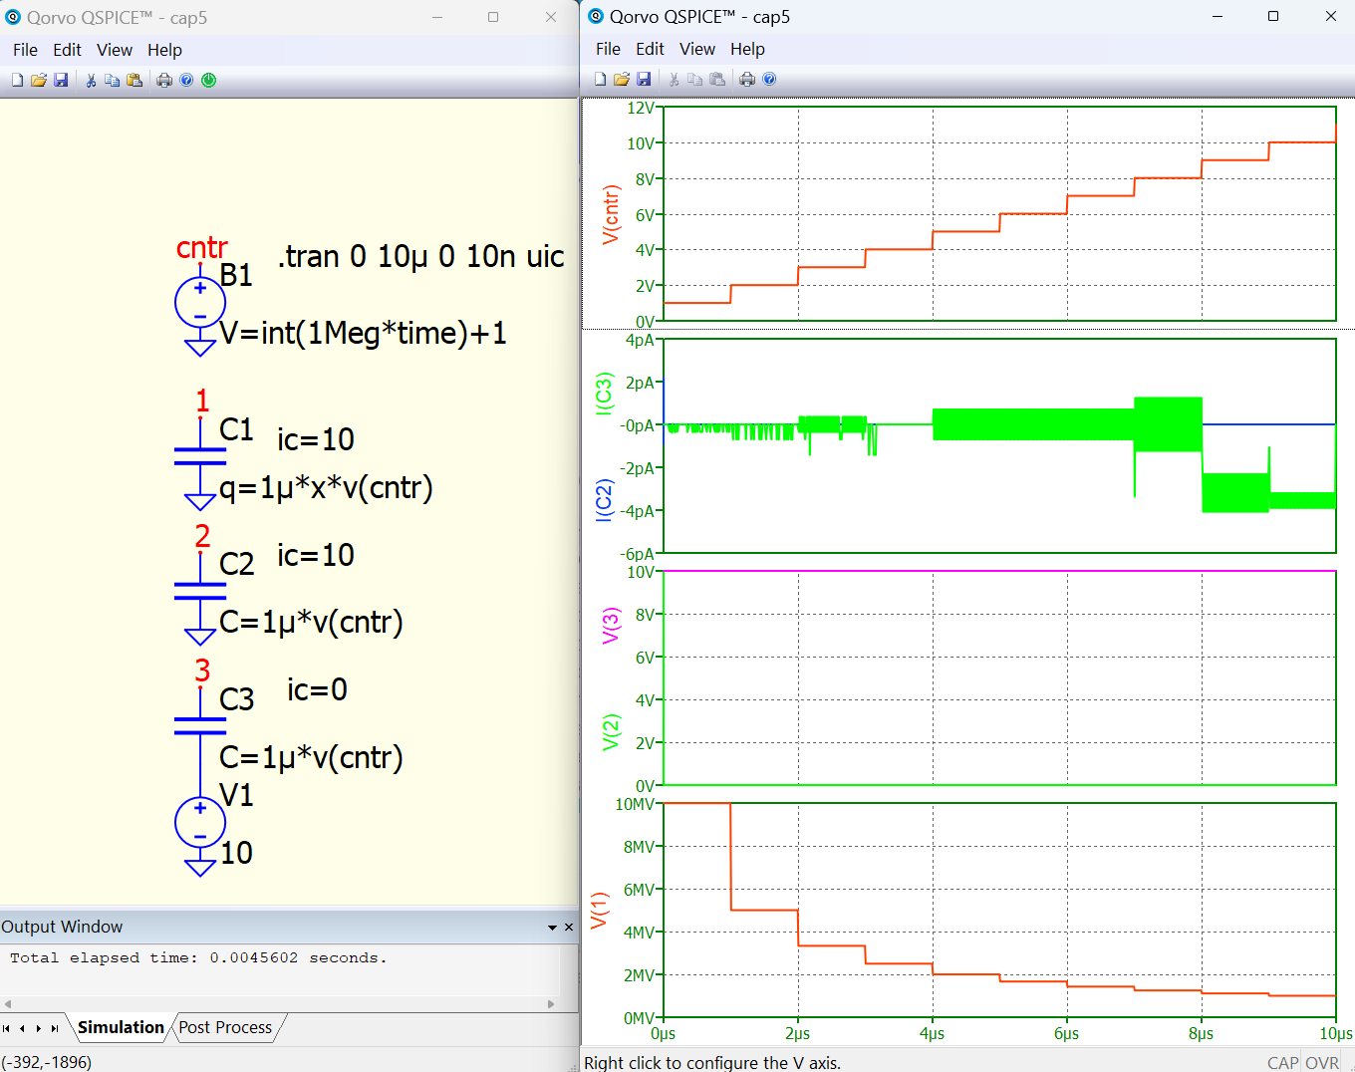Click V(cntr) trace label on top plot
This screenshot has height=1072, width=1355.
[611, 214]
